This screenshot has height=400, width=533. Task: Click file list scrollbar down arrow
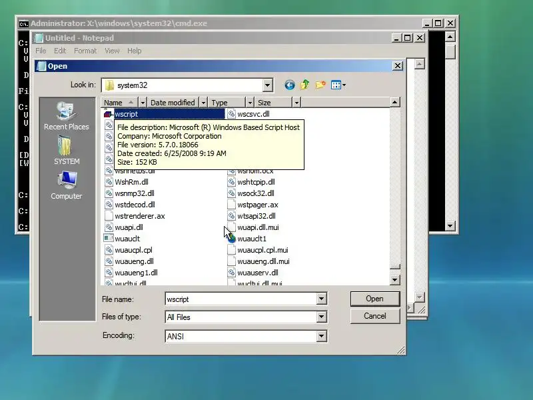(394, 280)
